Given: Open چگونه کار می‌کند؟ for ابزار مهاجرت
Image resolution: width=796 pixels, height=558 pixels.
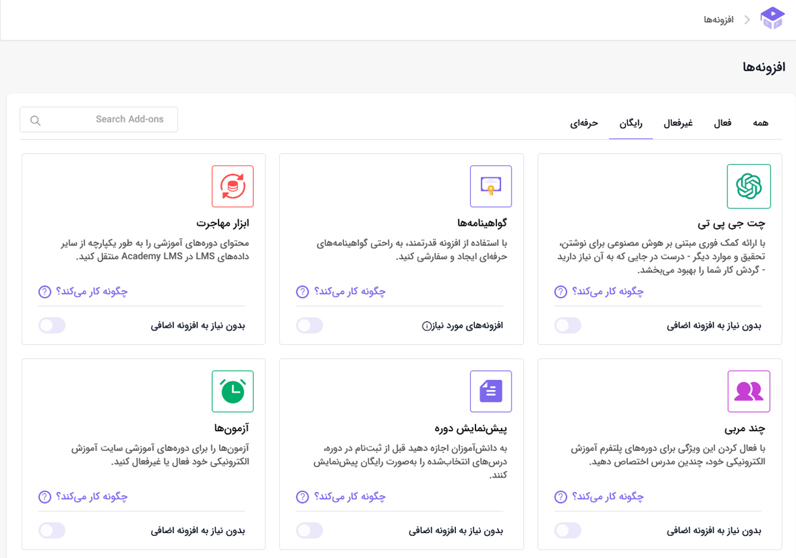Looking at the screenshot, I should [92, 292].
